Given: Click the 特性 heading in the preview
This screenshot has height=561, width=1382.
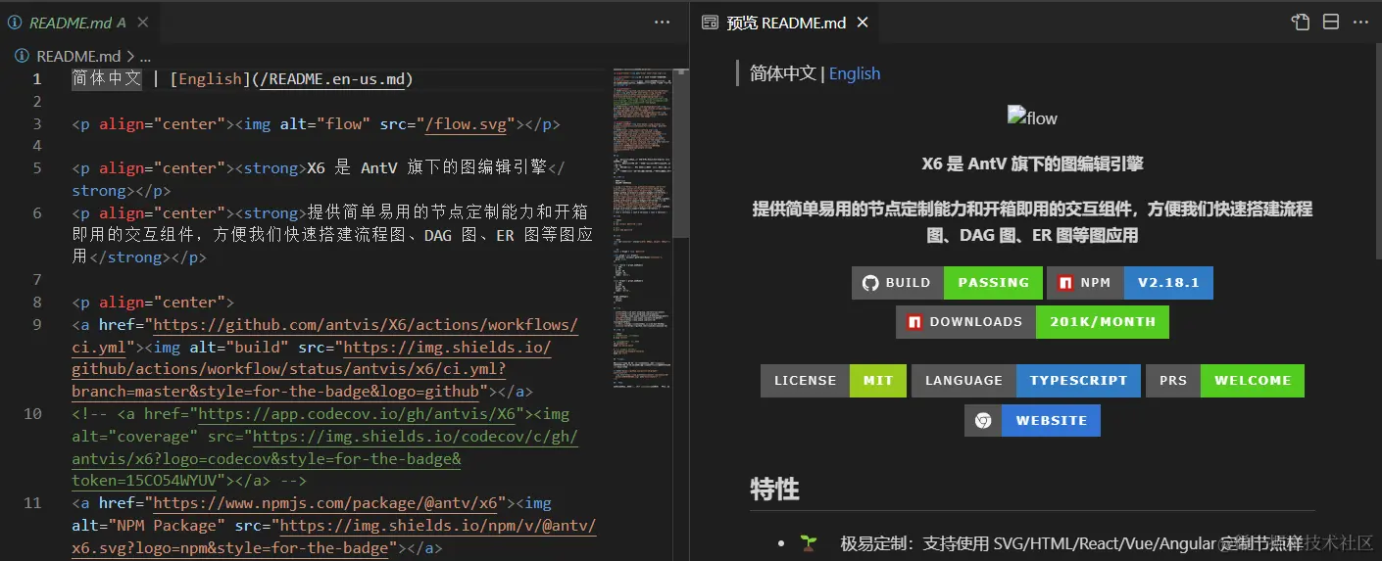Looking at the screenshot, I should 774,489.
